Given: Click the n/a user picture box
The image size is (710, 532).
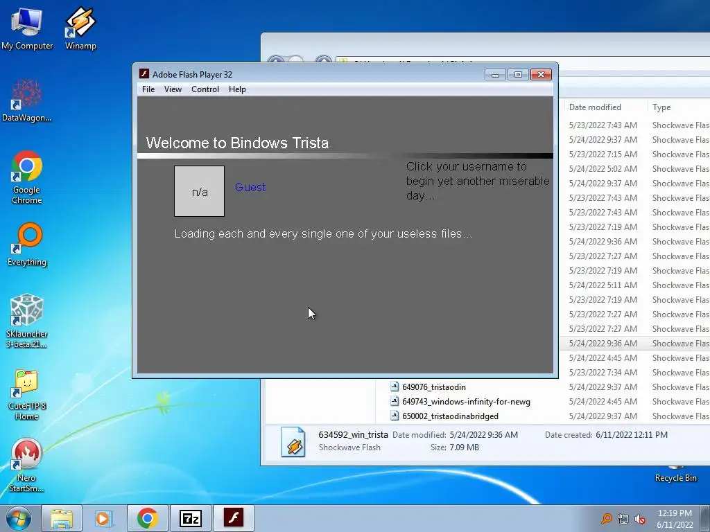Looking at the screenshot, I should 199,191.
